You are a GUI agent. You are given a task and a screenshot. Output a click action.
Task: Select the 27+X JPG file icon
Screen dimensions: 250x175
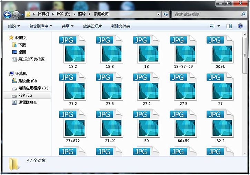pyautogui.click(x=109, y=124)
